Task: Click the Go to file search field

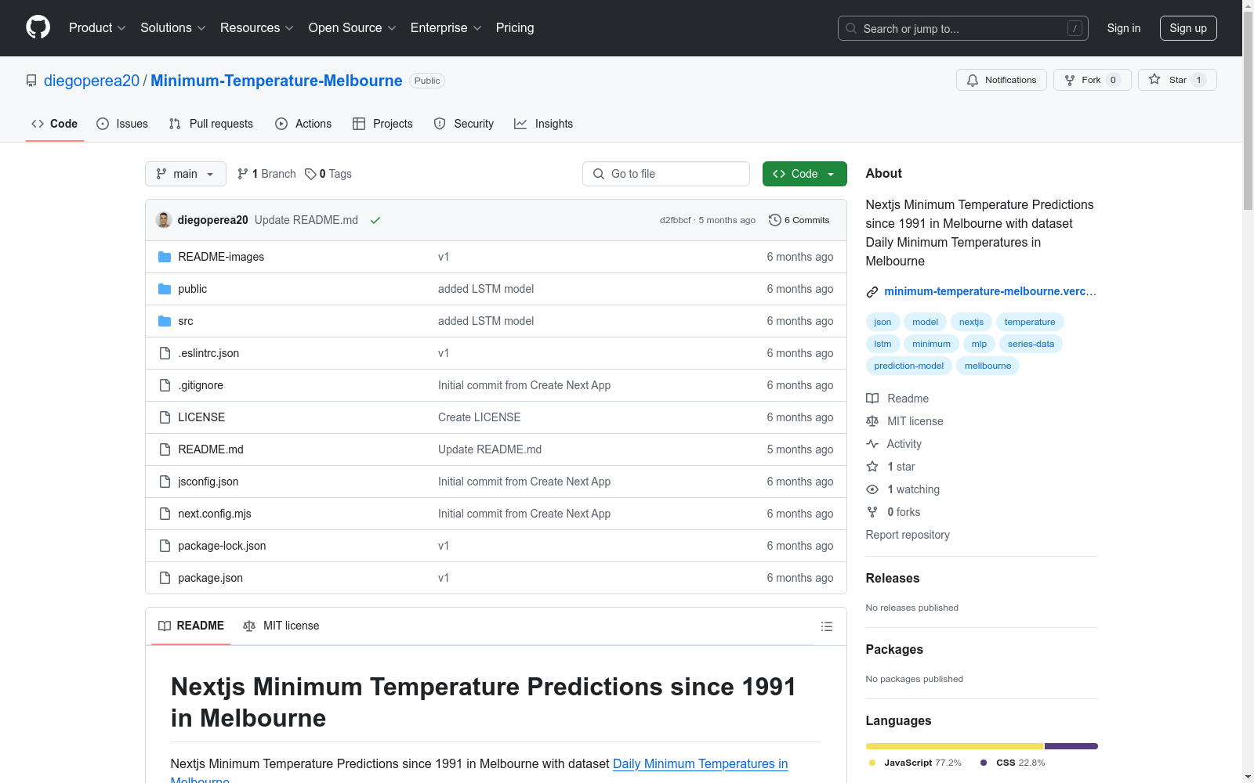Action: pyautogui.click(x=666, y=174)
